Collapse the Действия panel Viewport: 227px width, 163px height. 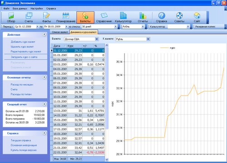pyautogui.click(x=44, y=34)
